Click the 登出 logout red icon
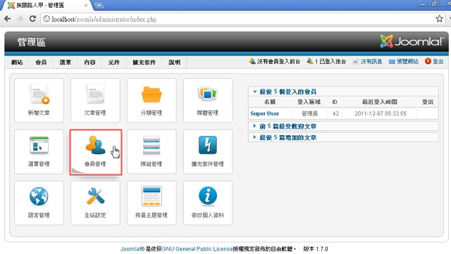 pos(428,61)
